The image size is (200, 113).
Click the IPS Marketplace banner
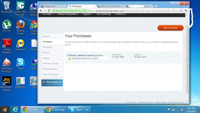click(52, 83)
